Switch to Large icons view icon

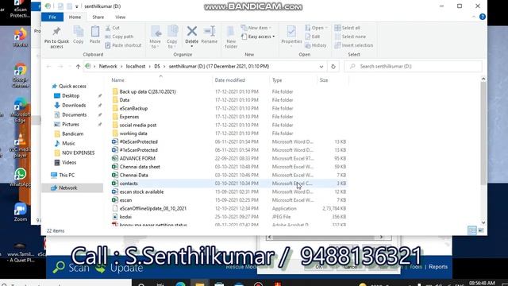(481, 230)
